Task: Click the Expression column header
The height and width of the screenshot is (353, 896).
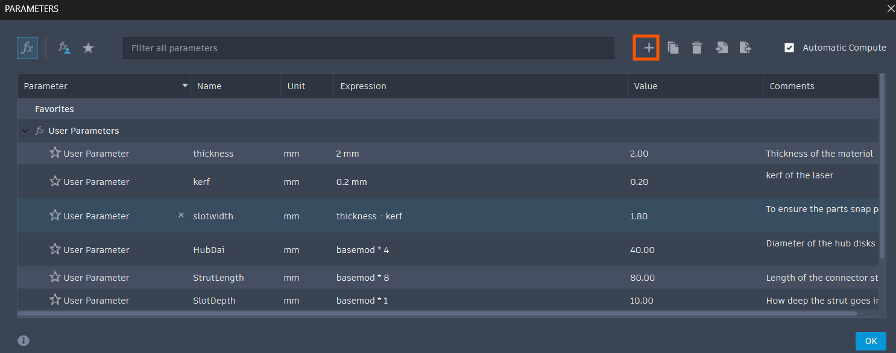Action: (363, 86)
